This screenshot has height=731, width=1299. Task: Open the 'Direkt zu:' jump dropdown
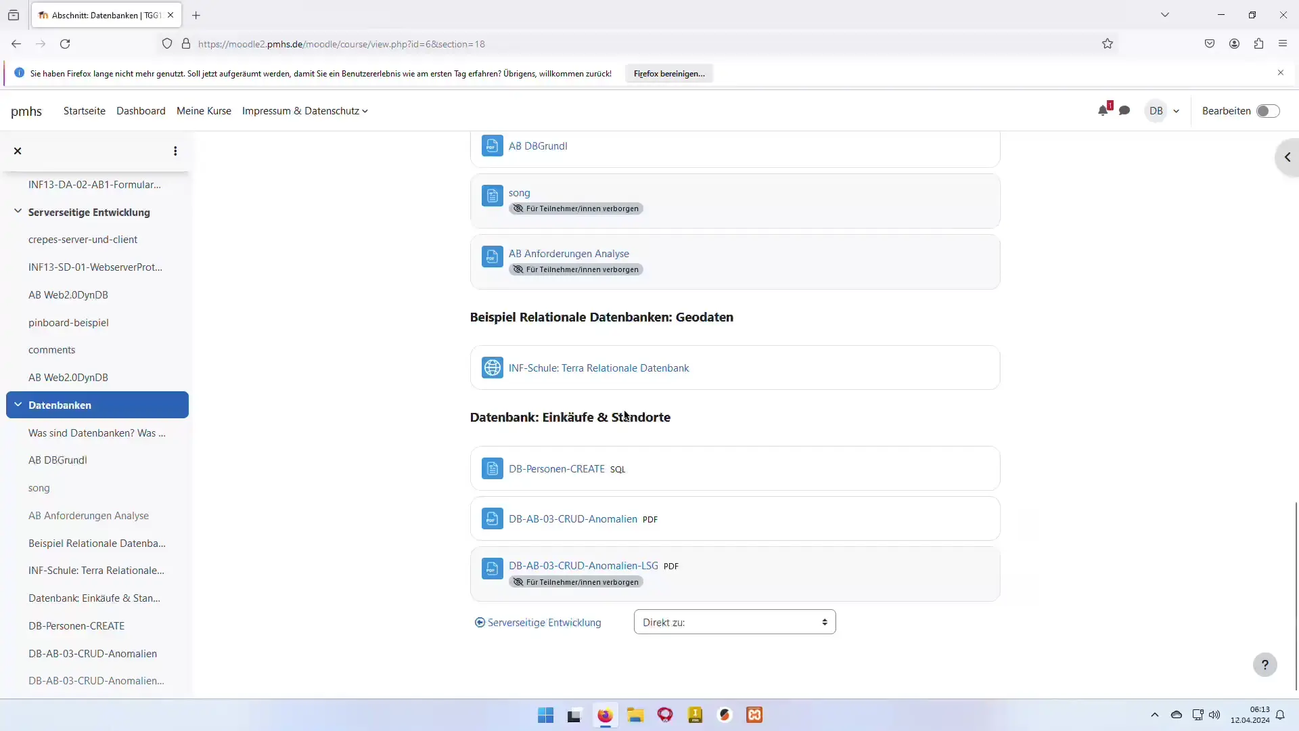click(735, 622)
